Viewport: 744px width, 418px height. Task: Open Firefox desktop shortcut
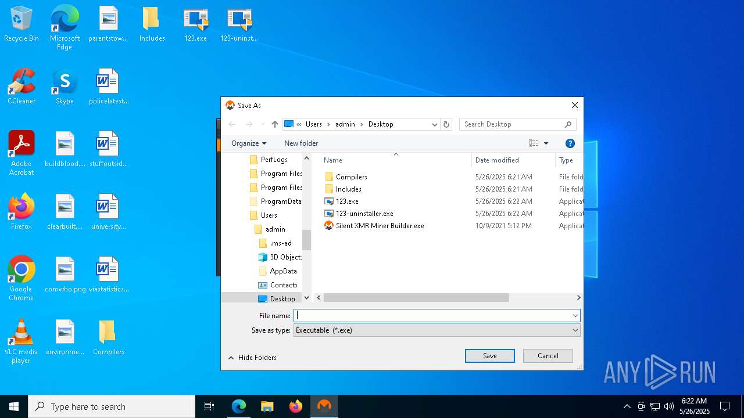point(22,212)
